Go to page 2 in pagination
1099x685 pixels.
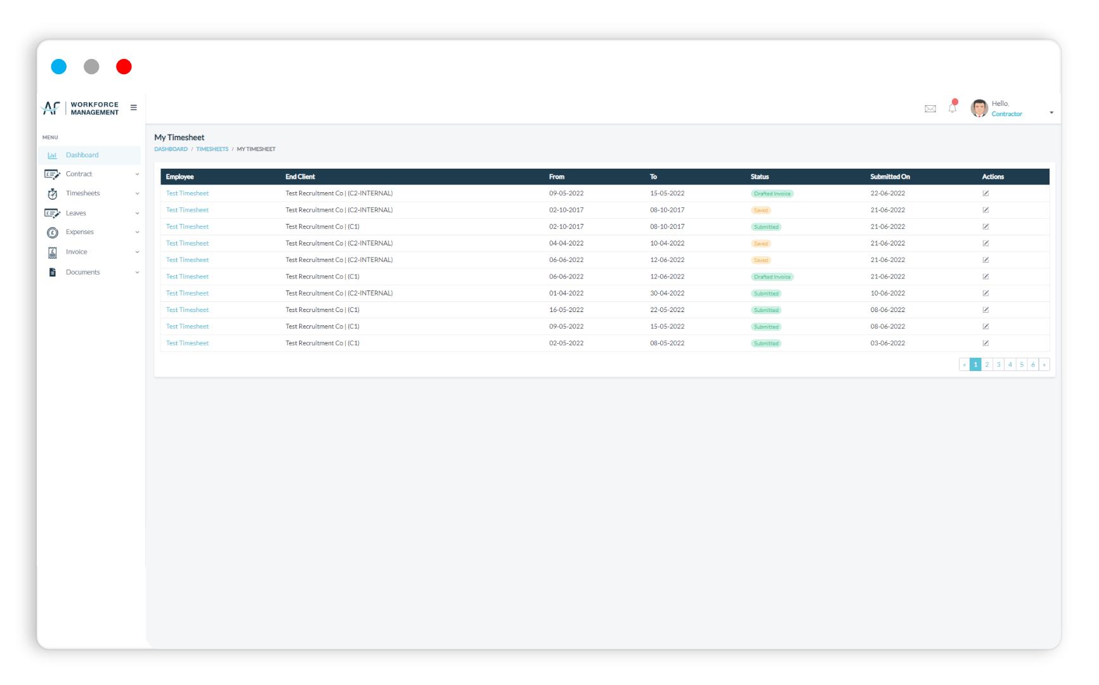[x=987, y=364]
